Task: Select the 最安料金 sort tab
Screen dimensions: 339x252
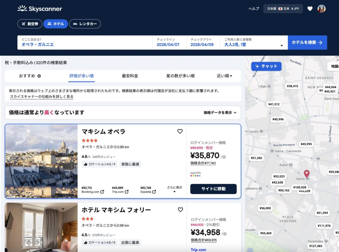Action: coord(130,76)
